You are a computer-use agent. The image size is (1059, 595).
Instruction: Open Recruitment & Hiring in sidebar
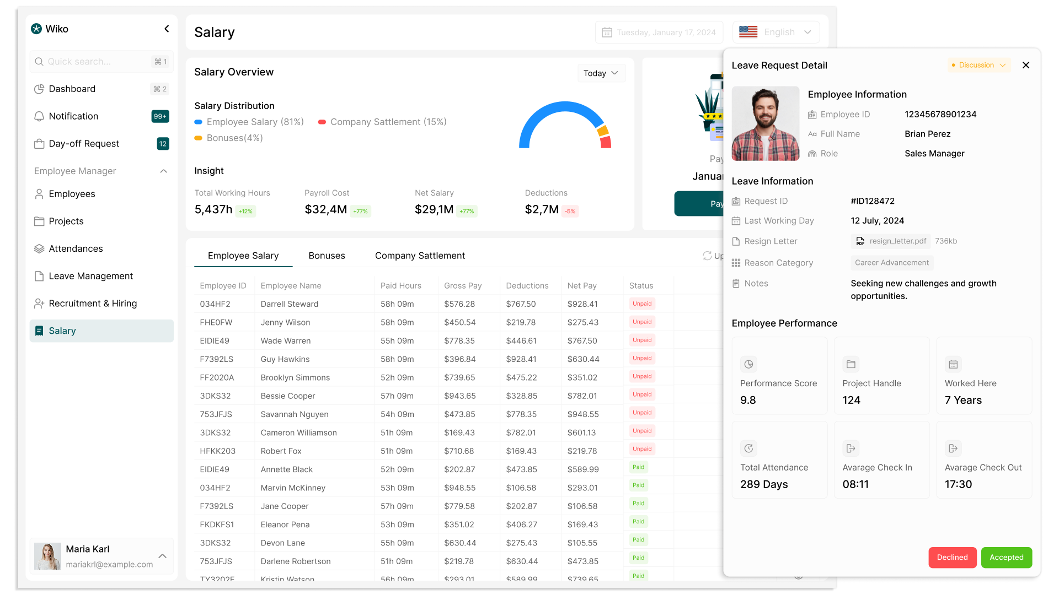coord(93,304)
